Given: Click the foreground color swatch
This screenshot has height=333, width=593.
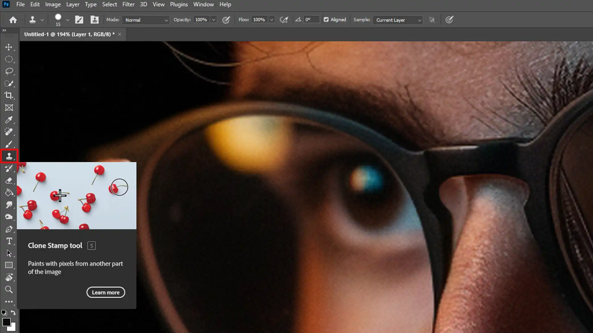Looking at the screenshot, I should pos(6,322).
